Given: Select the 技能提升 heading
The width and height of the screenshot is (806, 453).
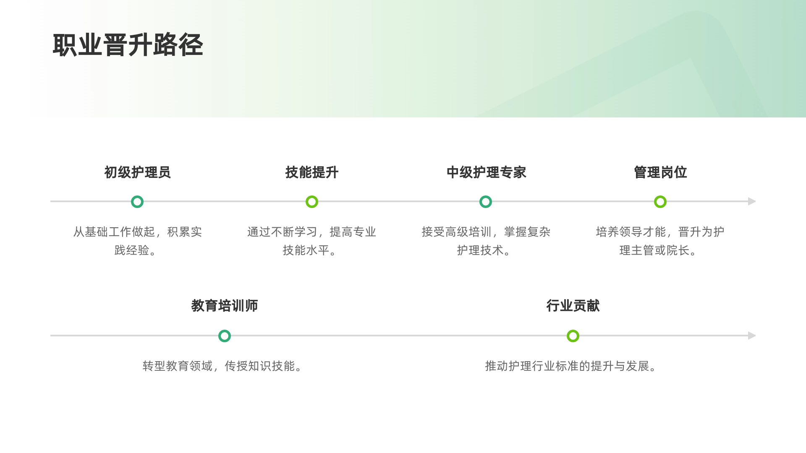Looking at the screenshot, I should point(312,172).
